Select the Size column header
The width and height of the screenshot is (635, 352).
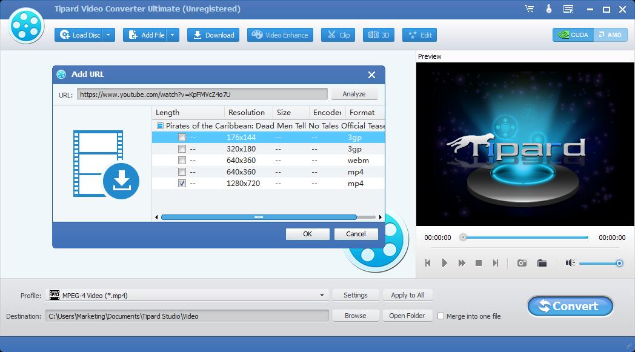(291, 113)
